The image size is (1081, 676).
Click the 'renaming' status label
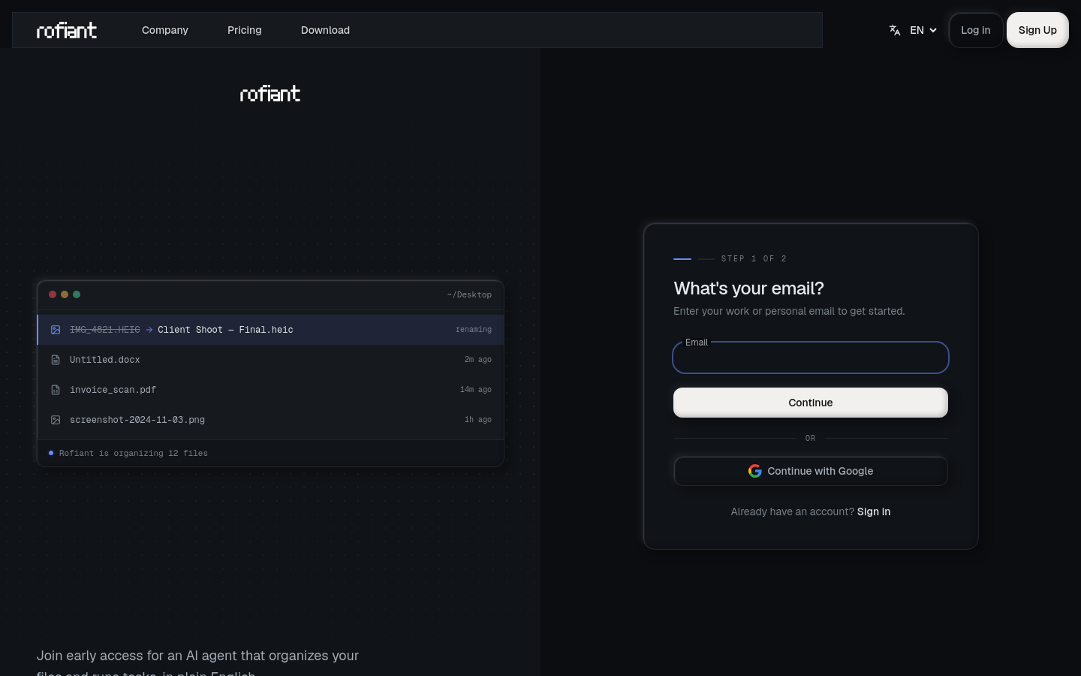[474, 330]
